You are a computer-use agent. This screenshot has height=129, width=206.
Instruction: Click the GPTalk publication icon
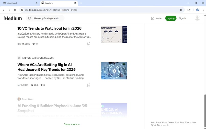(x=19, y=58)
